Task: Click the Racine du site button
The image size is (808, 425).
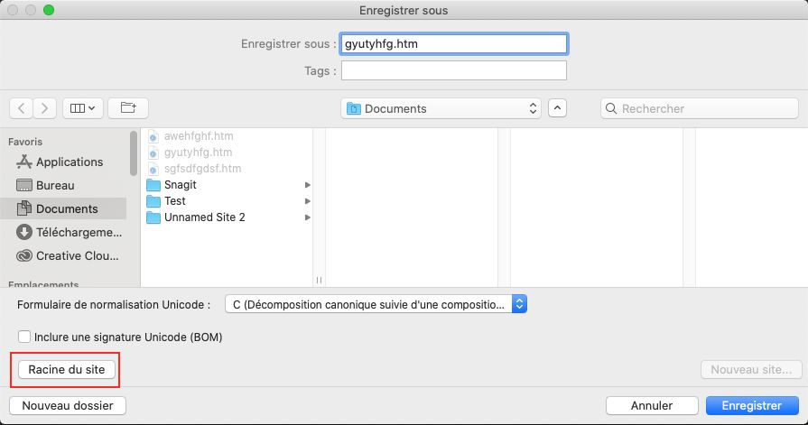Action: (x=67, y=369)
